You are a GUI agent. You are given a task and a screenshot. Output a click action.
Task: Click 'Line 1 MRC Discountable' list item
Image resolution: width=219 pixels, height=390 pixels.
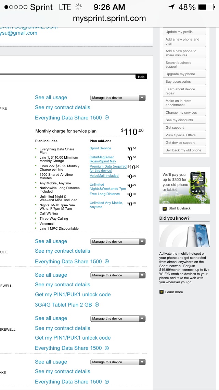pos(59,229)
